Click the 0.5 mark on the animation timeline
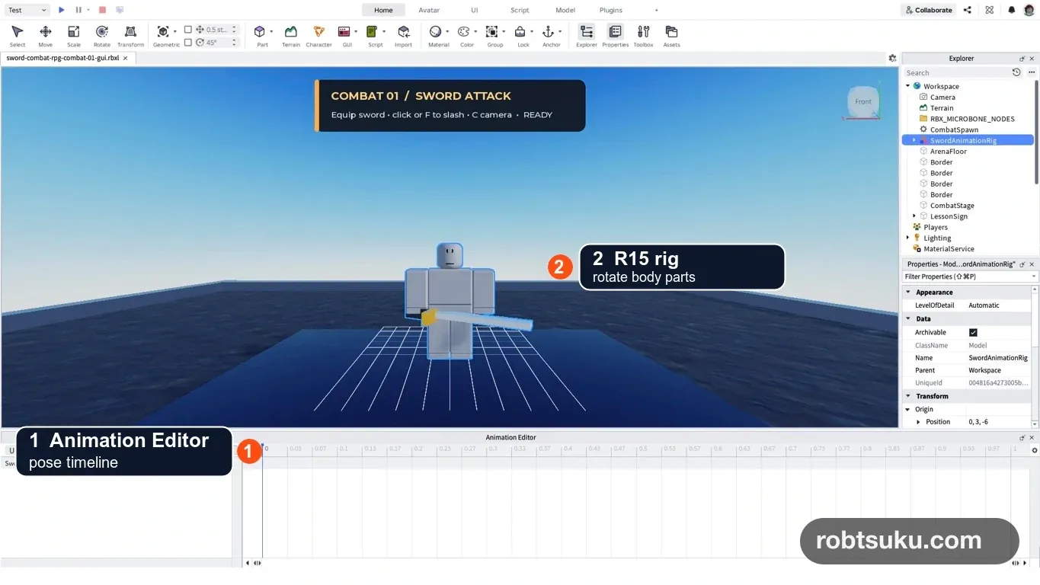Screen dimensions: 1040x585 644,449
